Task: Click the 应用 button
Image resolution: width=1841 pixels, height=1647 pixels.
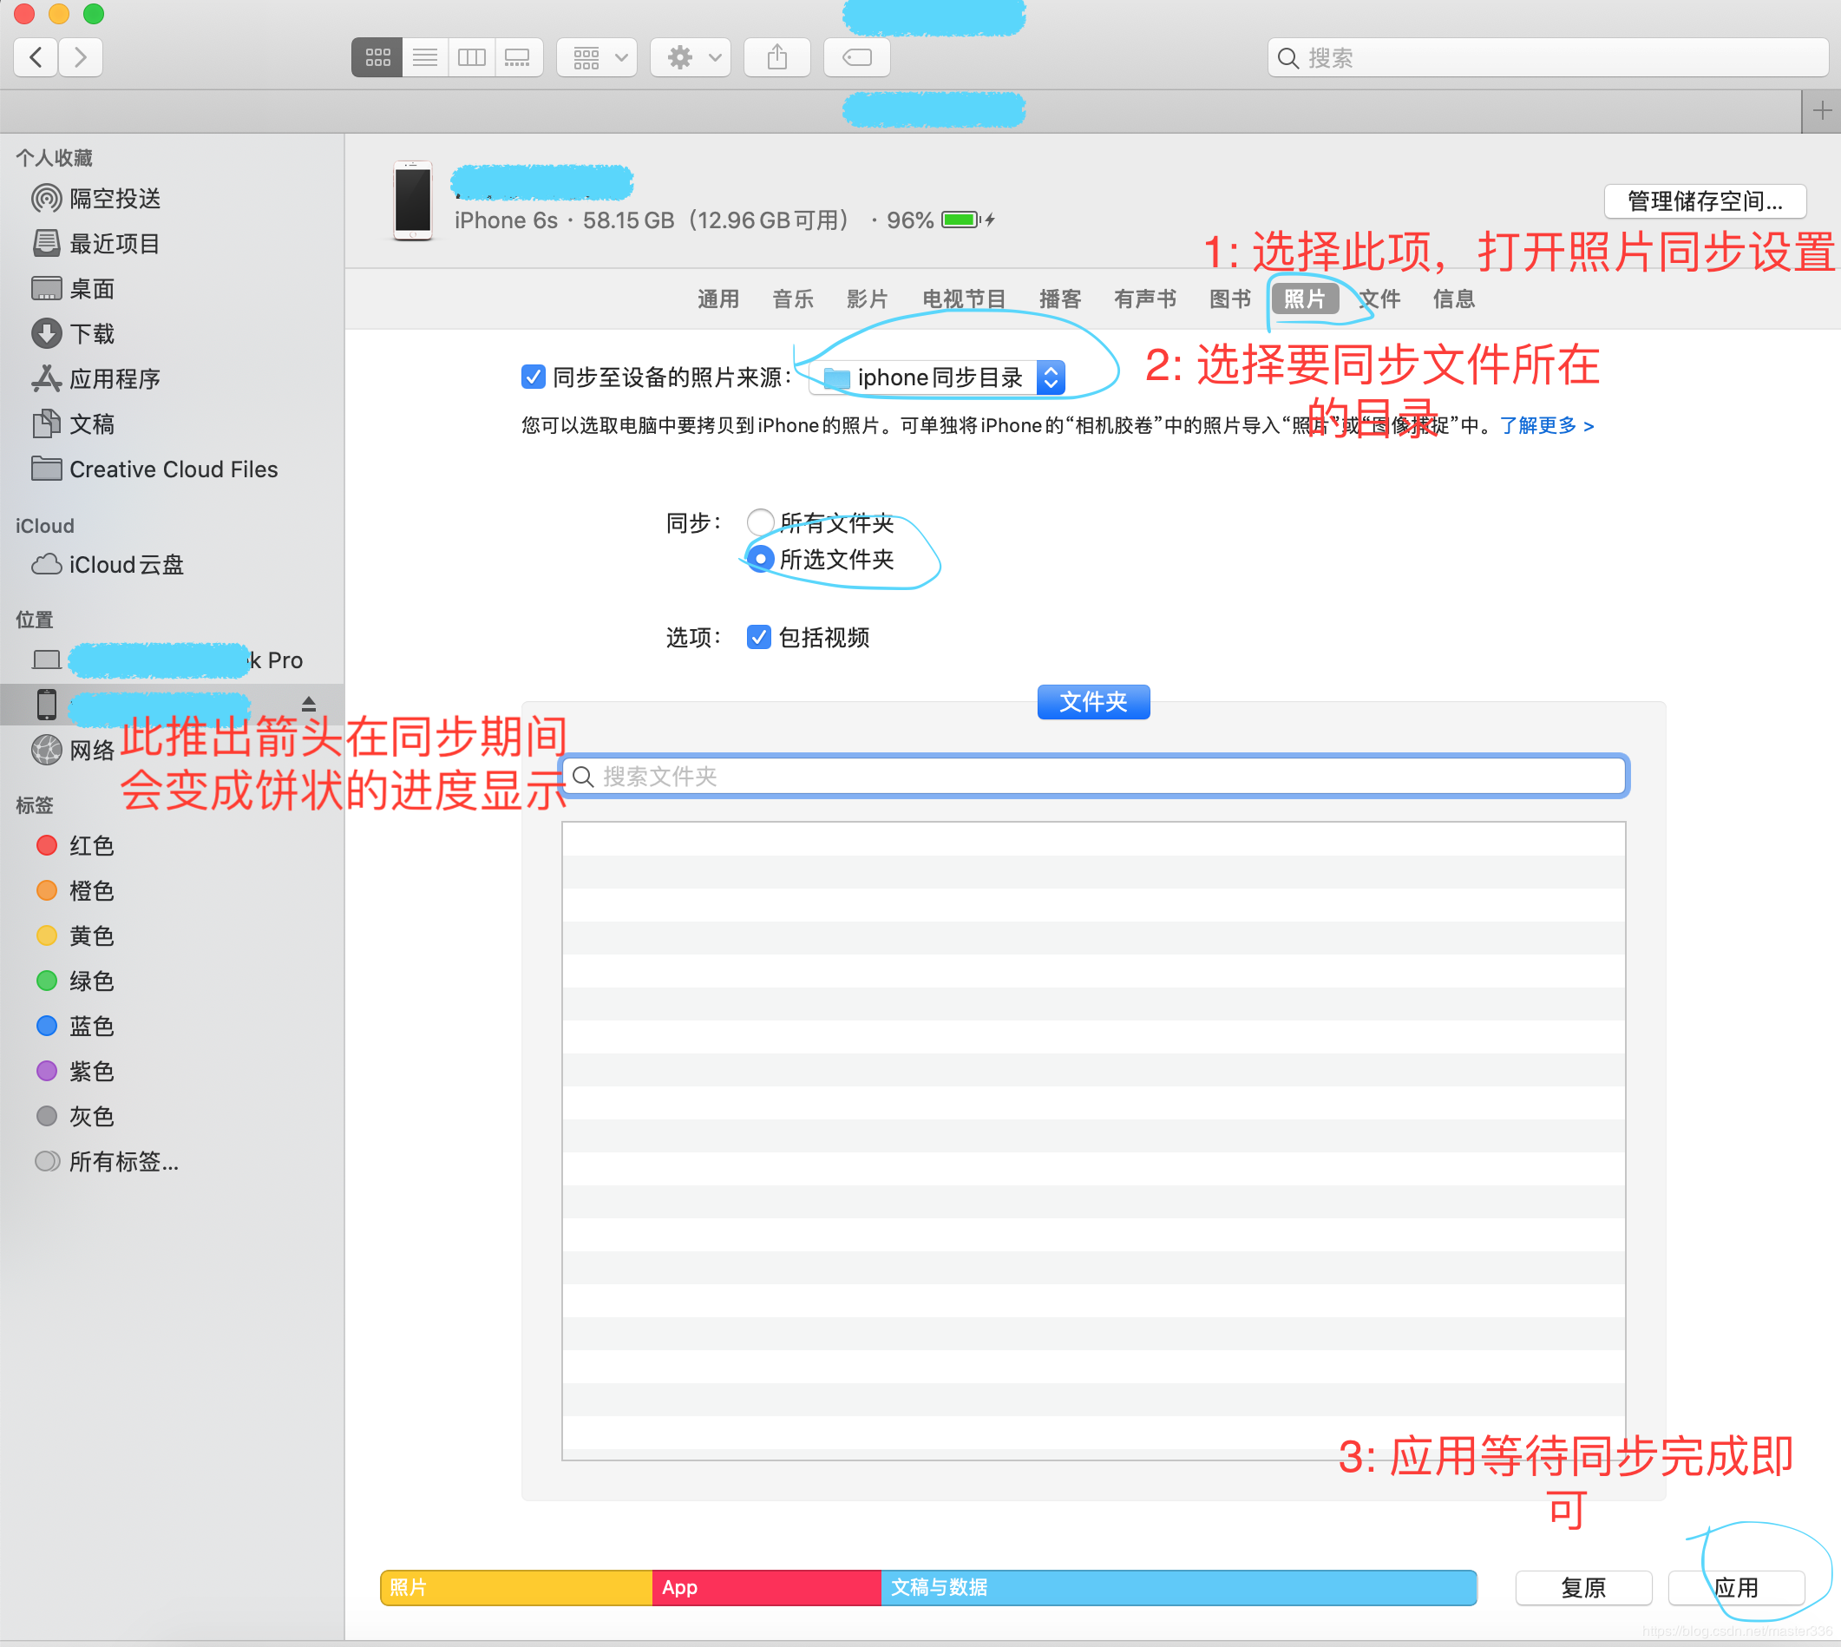Action: click(x=1735, y=1587)
